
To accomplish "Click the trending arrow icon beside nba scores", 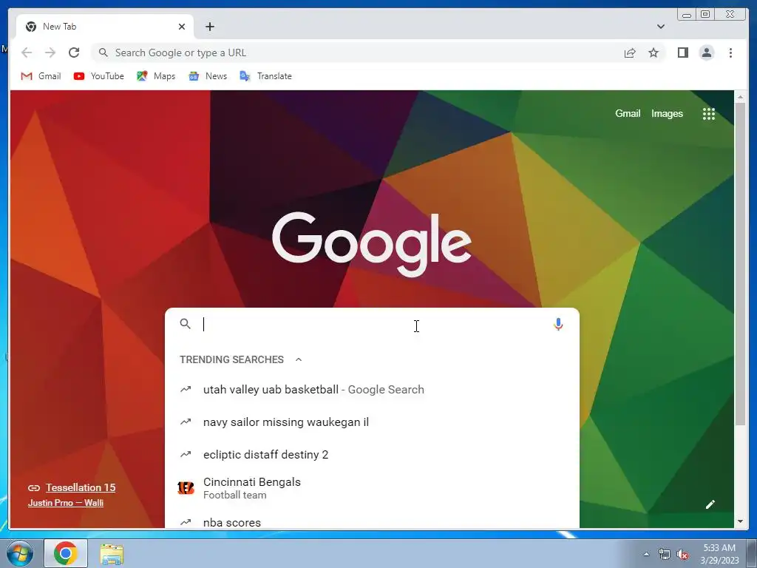I will 186,522.
